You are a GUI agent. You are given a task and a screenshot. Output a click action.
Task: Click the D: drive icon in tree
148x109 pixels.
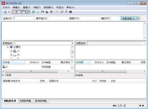pos(15,55)
